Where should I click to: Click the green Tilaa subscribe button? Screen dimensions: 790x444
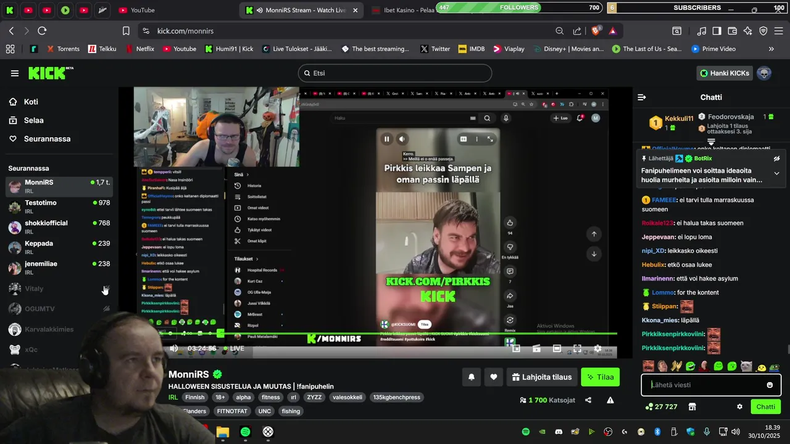click(x=600, y=377)
